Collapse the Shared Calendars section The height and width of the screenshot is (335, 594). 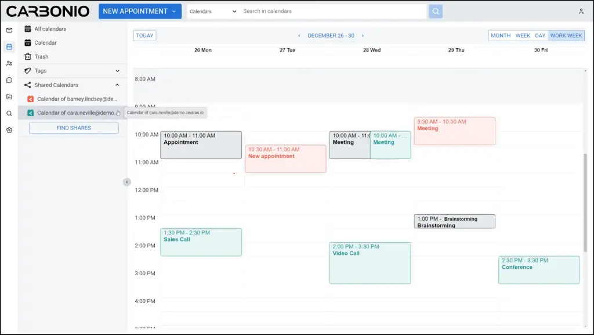(117, 85)
